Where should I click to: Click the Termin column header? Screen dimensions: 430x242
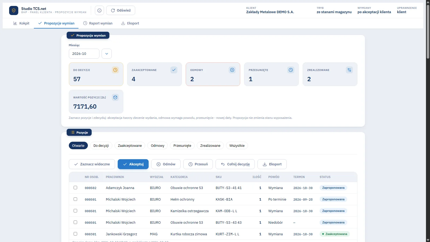point(299,177)
